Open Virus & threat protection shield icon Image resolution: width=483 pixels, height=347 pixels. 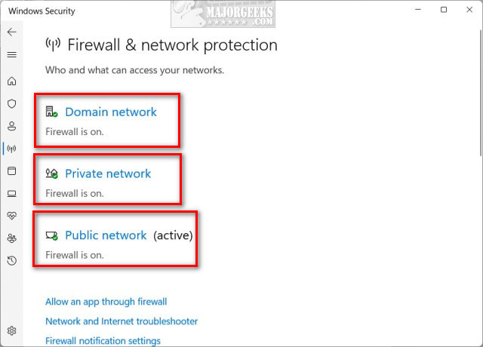(x=11, y=104)
